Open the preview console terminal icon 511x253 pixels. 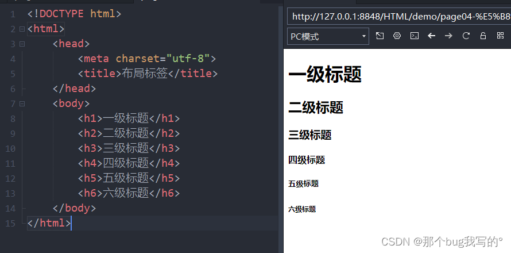(x=414, y=36)
